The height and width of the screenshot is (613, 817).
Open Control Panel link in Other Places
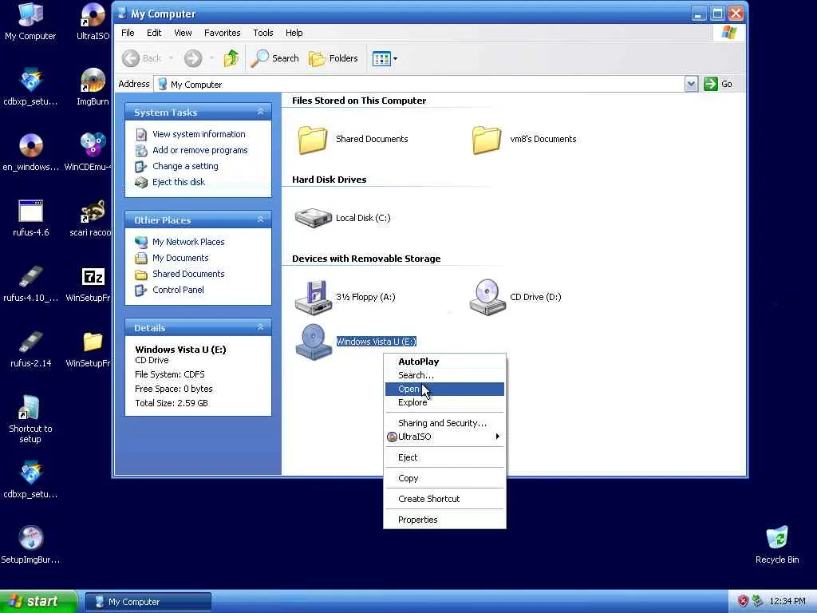coord(178,290)
